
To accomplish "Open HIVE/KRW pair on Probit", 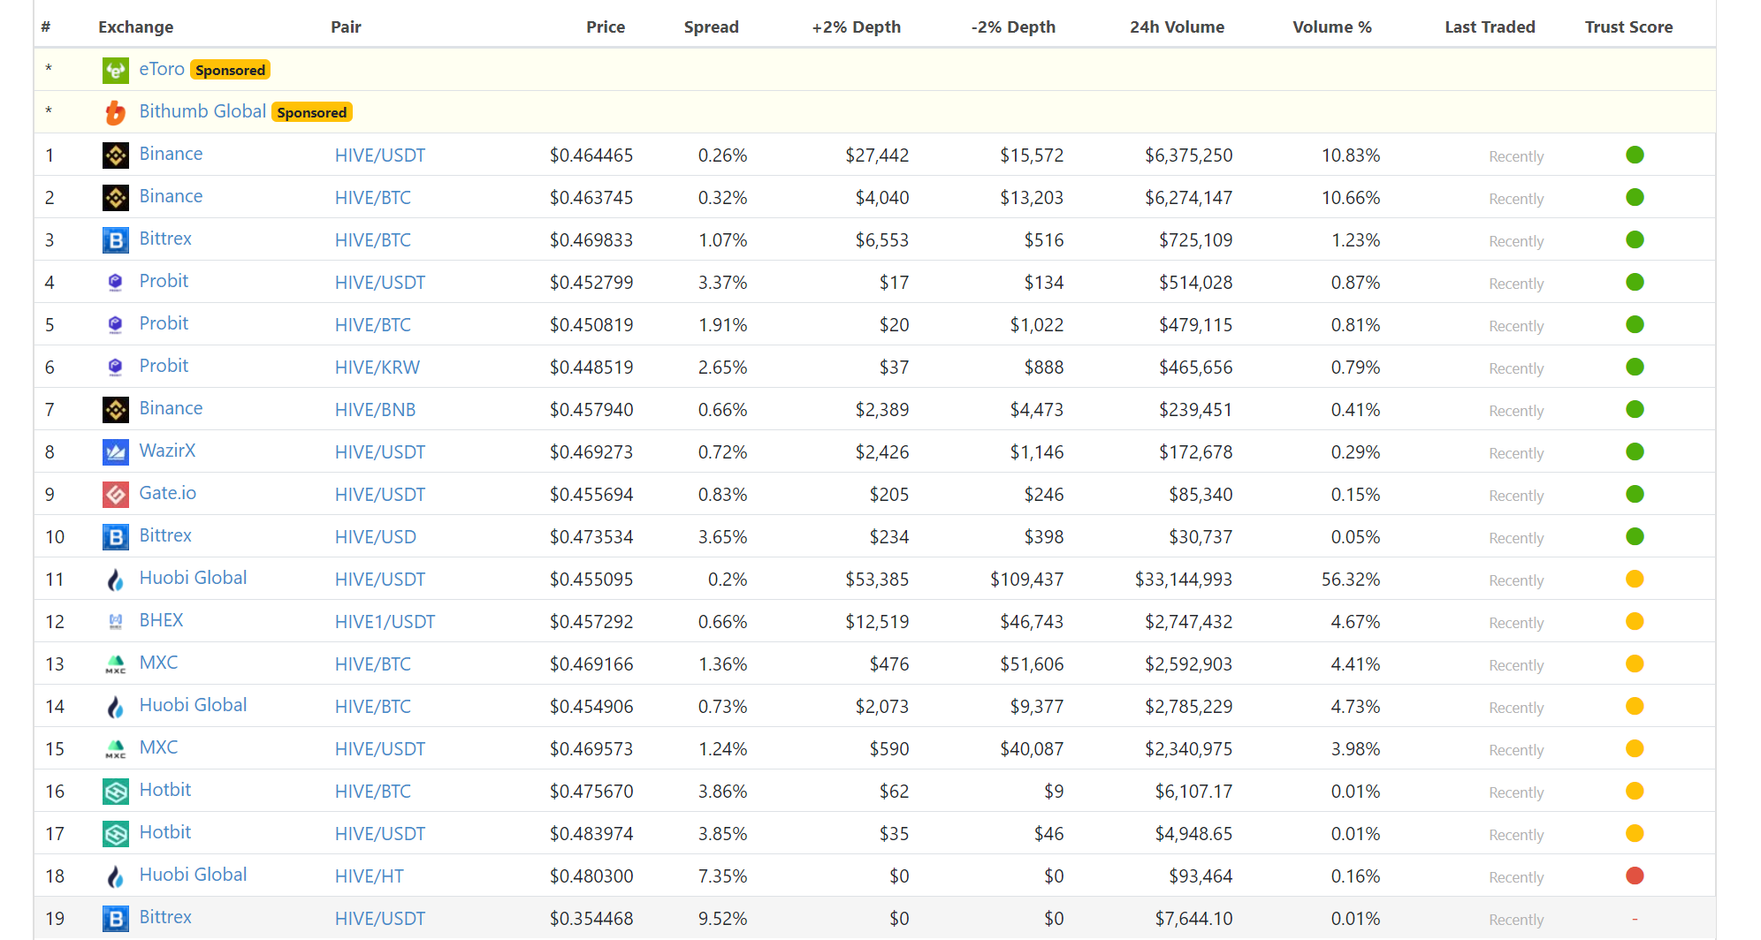I will [x=377, y=368].
